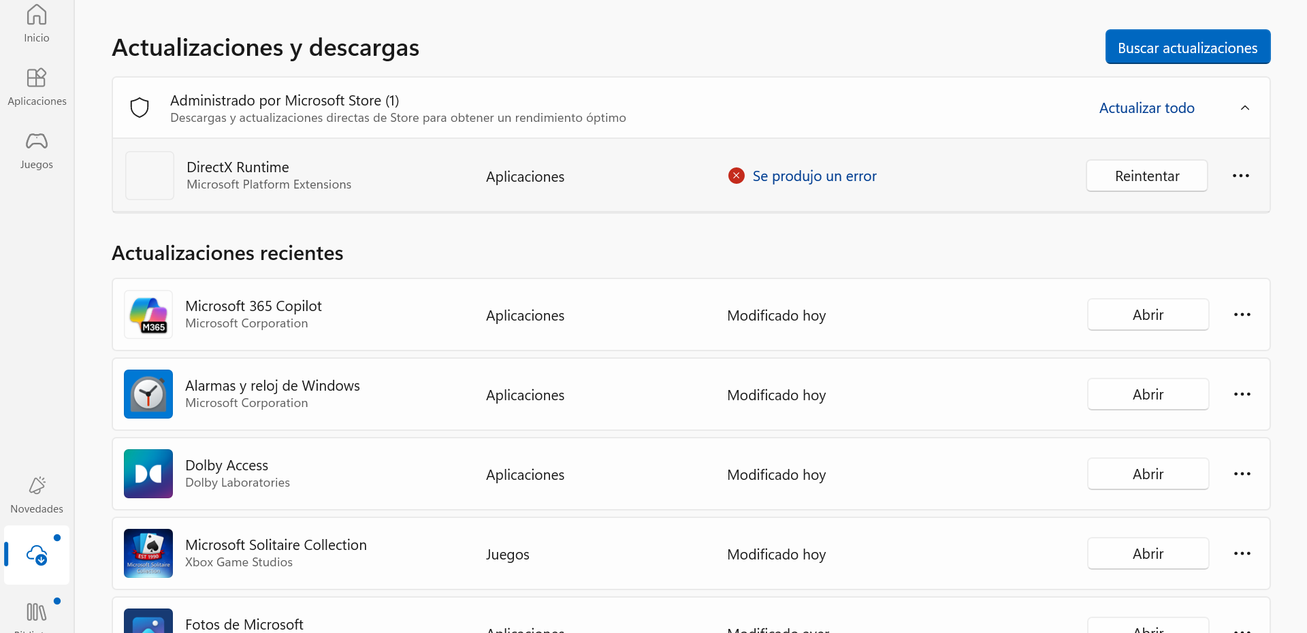Click the red error icon for DirectX Runtime
The image size is (1307, 633).
(736, 176)
